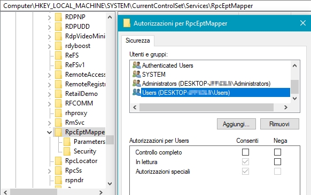This screenshot has height=195, width=311.
Task: Enable Consenti for Controllo completo
Action: pyautogui.click(x=246, y=152)
